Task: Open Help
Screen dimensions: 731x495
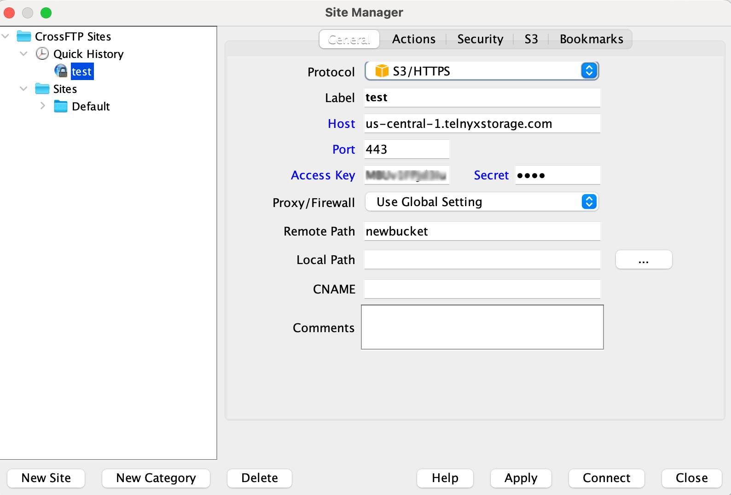Action: click(x=445, y=478)
